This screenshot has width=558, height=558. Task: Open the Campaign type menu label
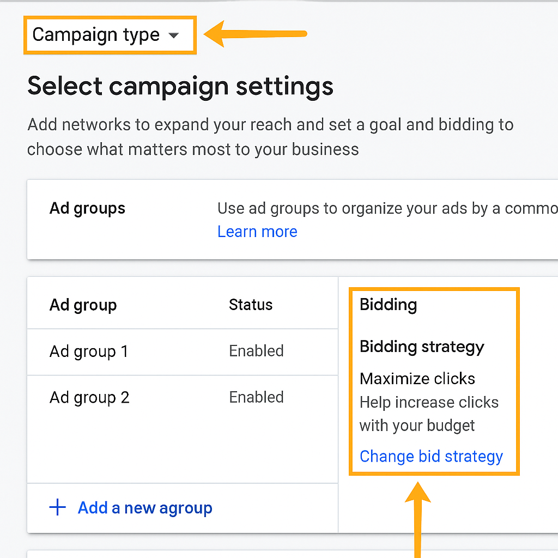point(96,35)
